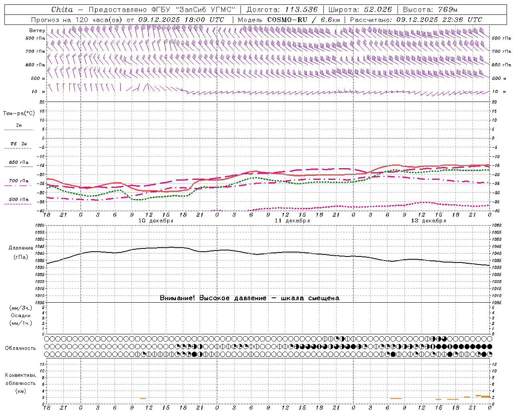This screenshot has height=411, width=513.
Task: Click provider text ФГБУ "ЗапСиб УГМС"
Action: coord(193,10)
